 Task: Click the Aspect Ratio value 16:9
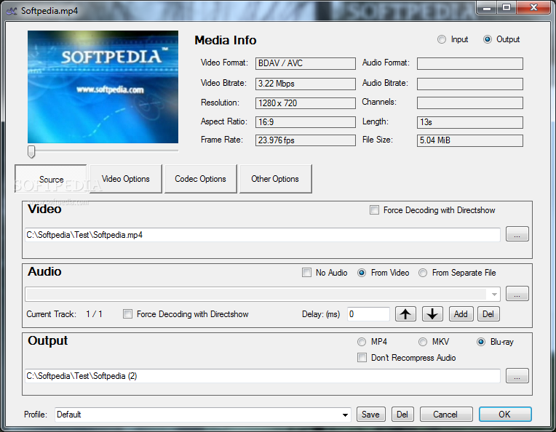[306, 122]
